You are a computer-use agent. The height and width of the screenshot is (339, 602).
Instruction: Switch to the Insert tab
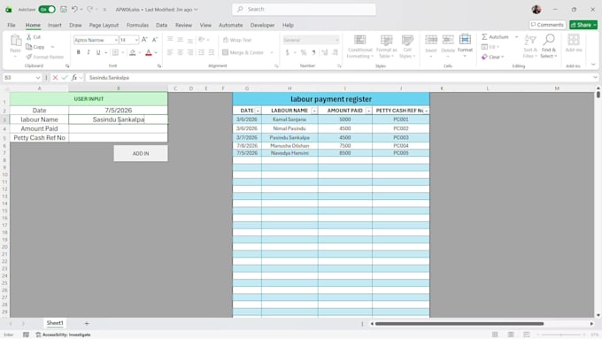(x=55, y=25)
